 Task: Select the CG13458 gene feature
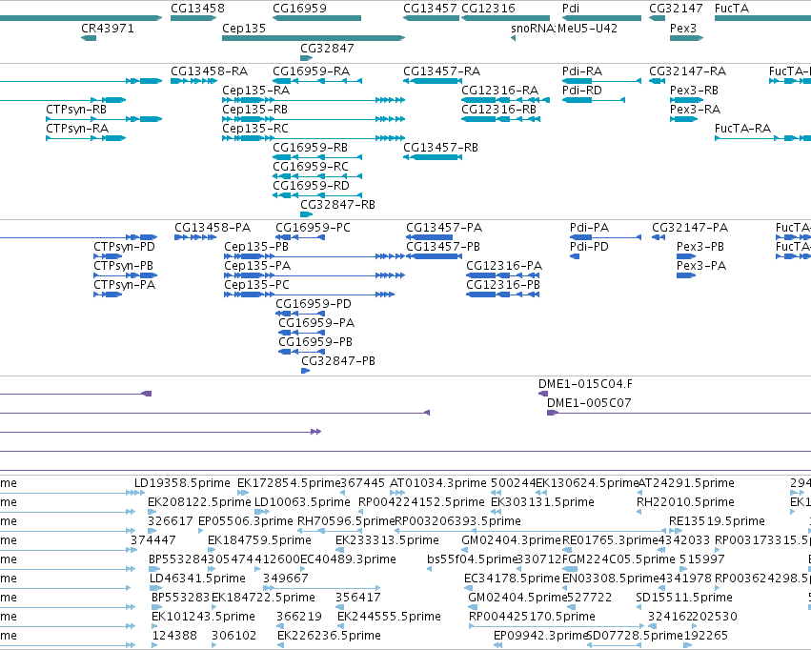(193, 18)
